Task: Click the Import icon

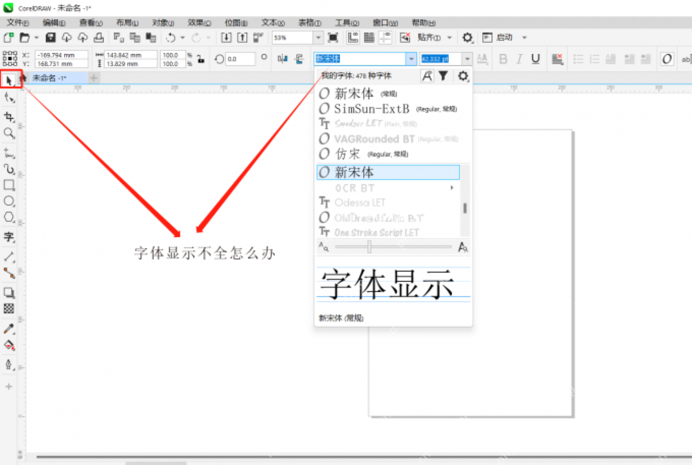Action: [226, 37]
